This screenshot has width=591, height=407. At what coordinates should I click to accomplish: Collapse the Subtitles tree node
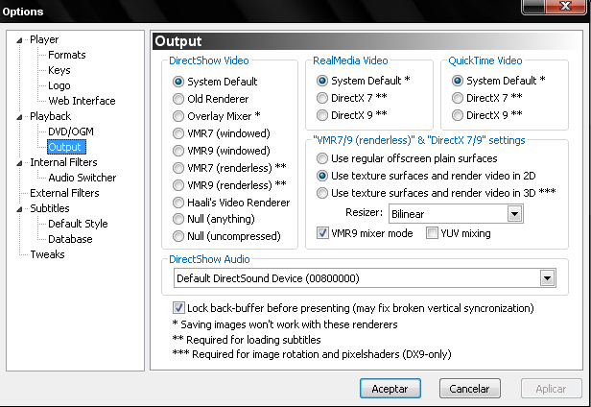pos(21,208)
